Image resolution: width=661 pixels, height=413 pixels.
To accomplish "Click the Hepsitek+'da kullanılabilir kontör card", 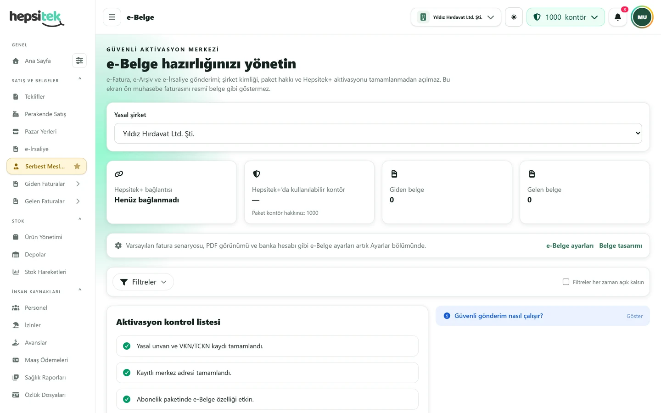I will (309, 192).
